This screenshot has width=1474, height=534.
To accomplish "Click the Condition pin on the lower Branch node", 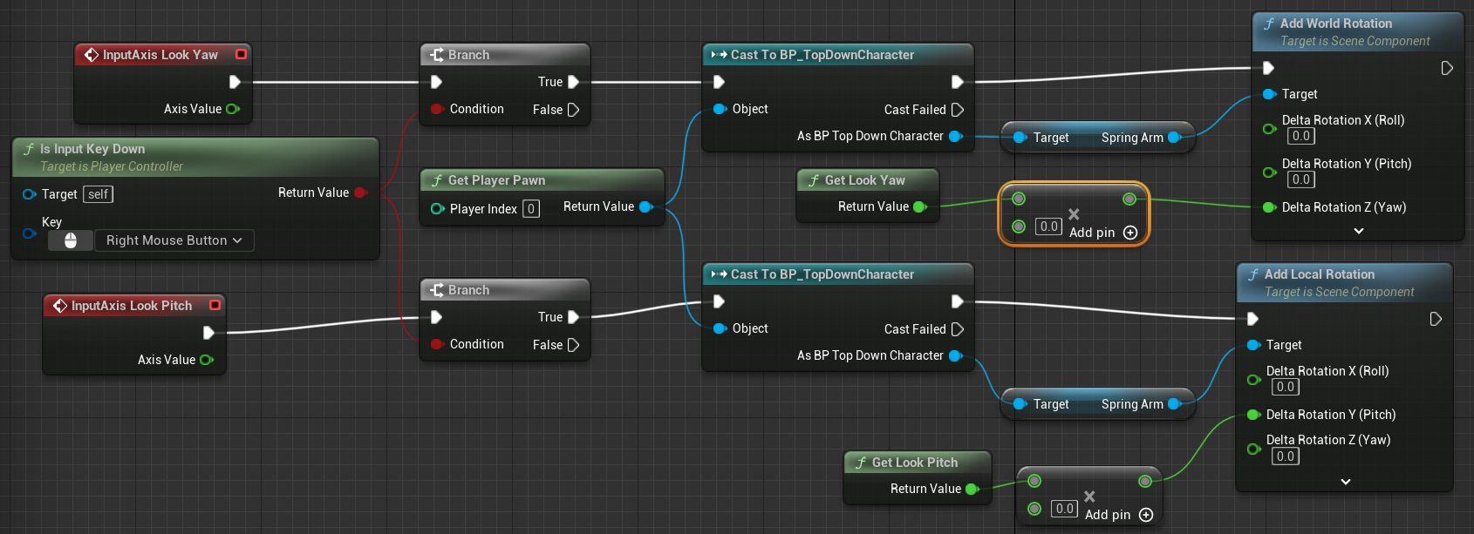I will point(437,344).
